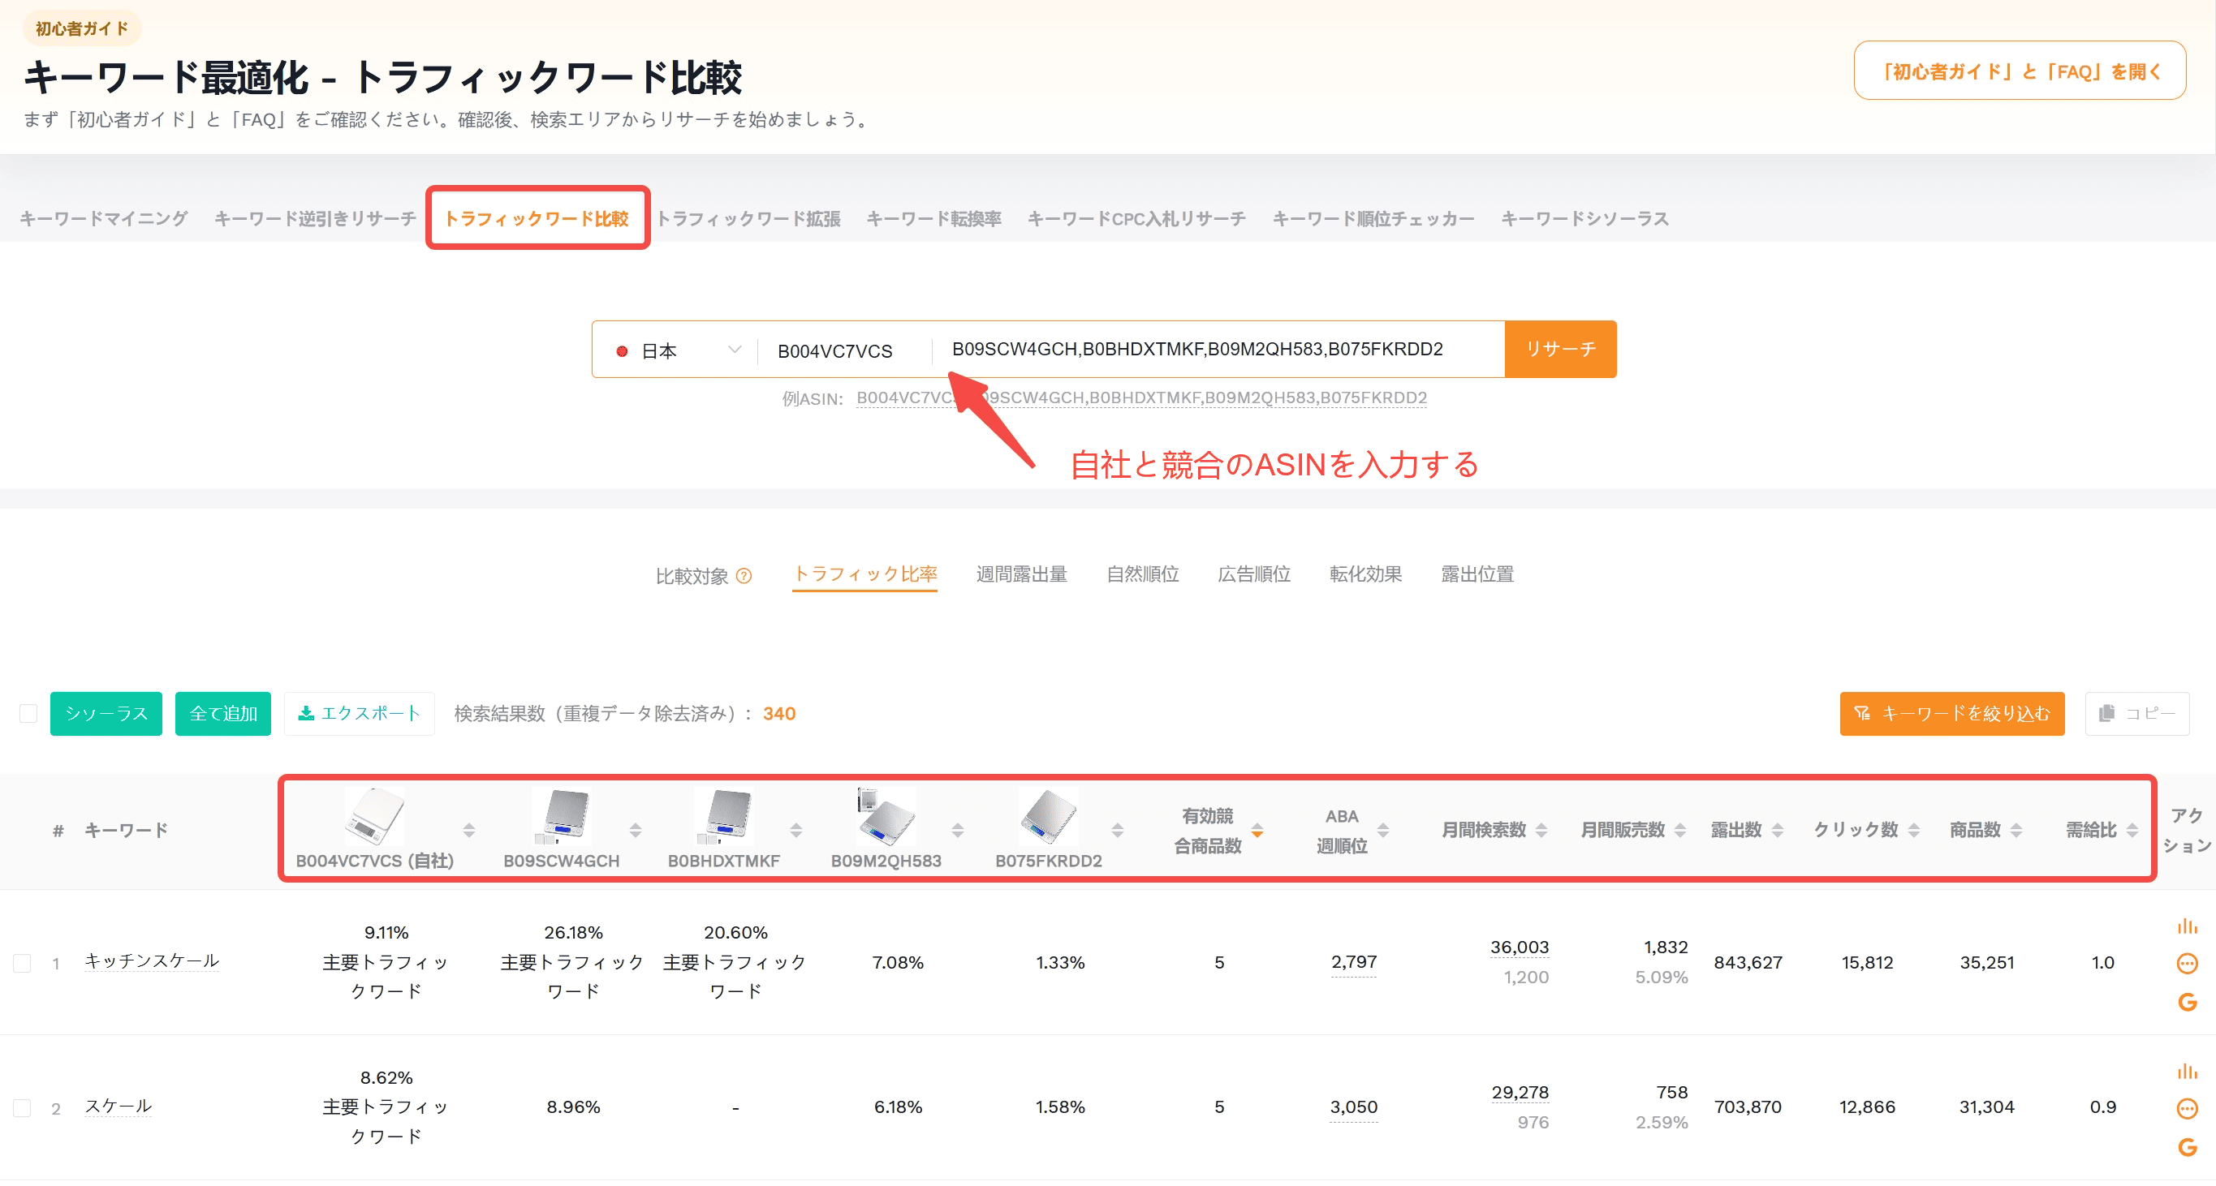
Task: Open the 日本 marketplace dropdown
Action: 677,350
